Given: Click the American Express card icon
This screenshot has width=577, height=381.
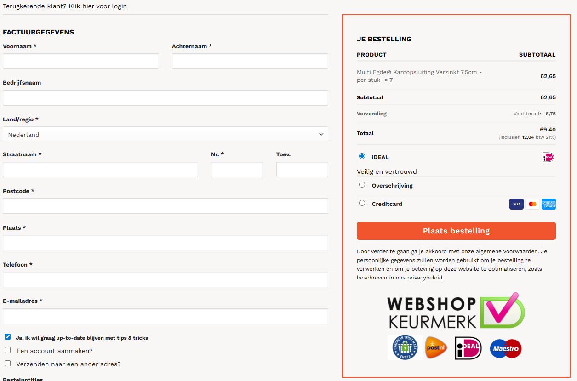Looking at the screenshot, I should (x=548, y=204).
